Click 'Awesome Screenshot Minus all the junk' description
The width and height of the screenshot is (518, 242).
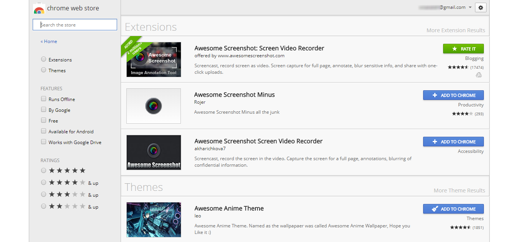pos(237,112)
